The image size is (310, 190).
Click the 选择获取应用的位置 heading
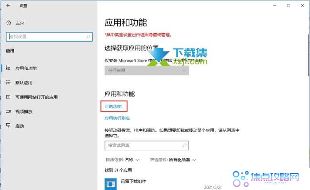[132, 48]
